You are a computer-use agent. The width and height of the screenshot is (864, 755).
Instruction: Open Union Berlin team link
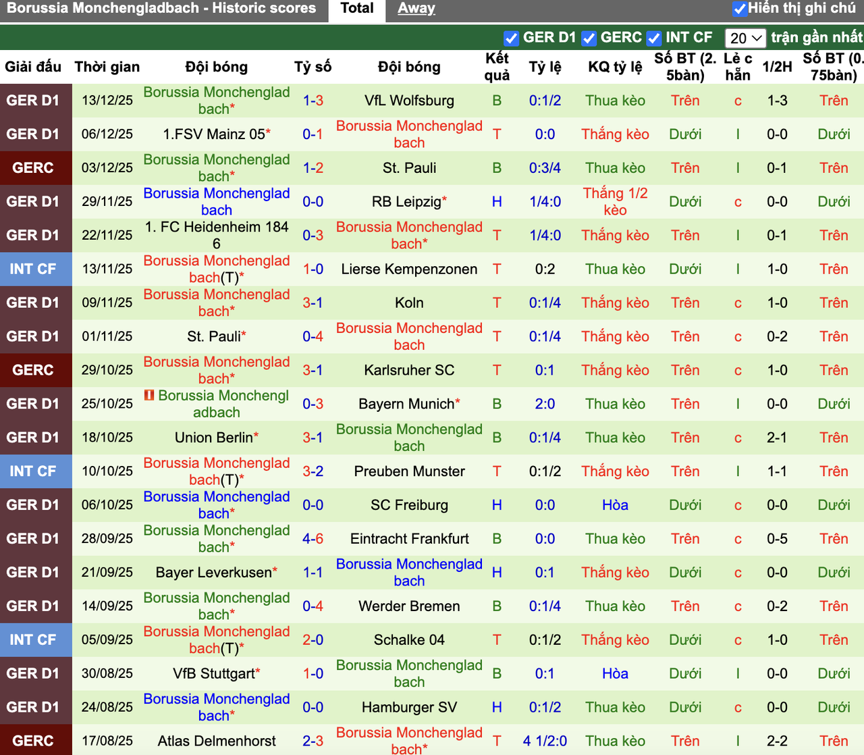(213, 438)
